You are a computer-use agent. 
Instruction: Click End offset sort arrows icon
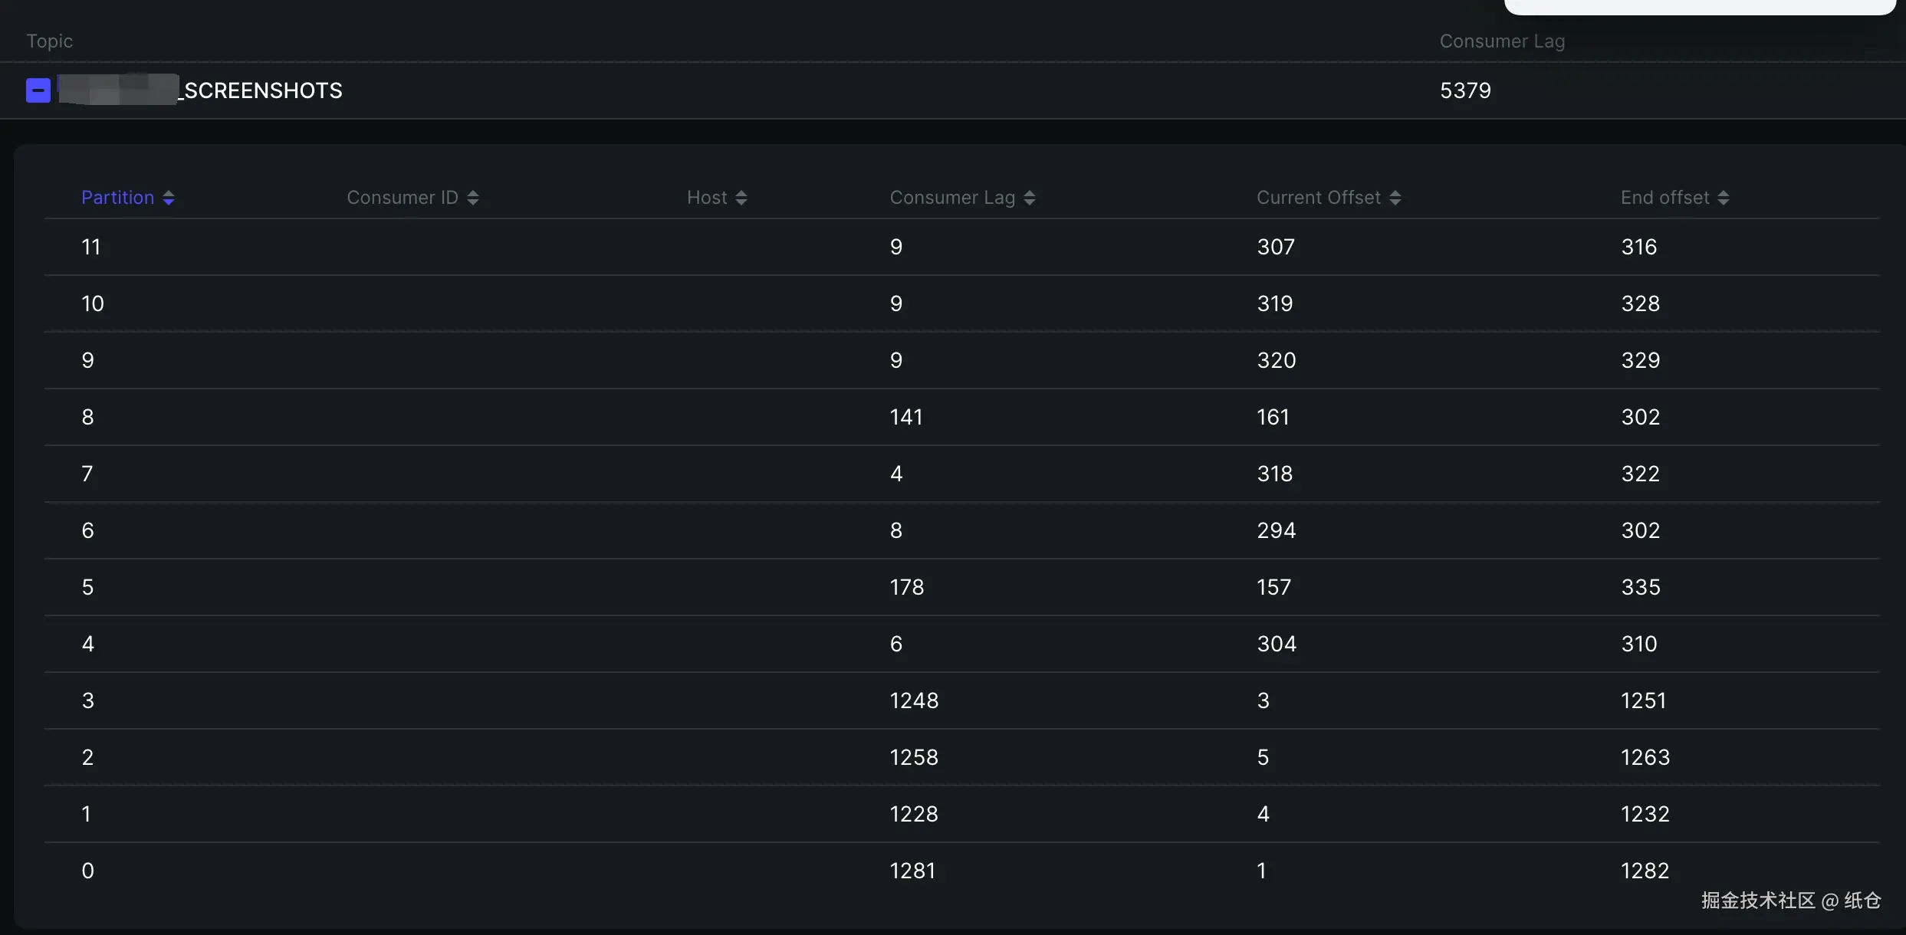pos(1724,198)
